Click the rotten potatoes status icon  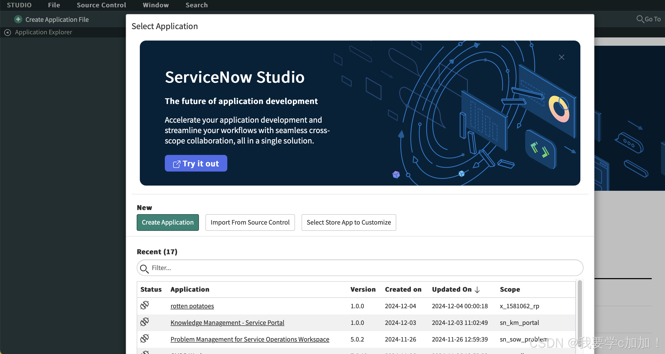[x=145, y=305]
